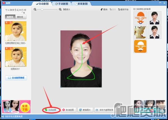
Task: Click the speaker icon in status bar
Action: (3, 116)
